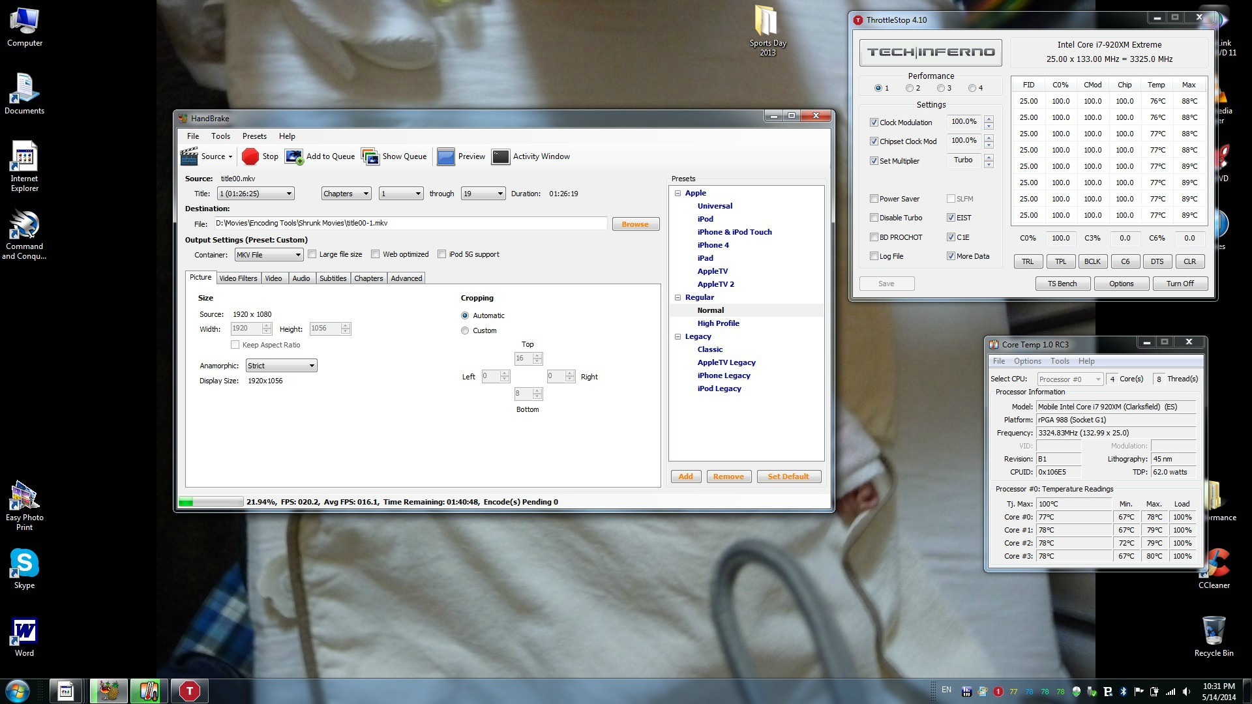Click the network signal tray icon
The height and width of the screenshot is (704, 1252).
(x=1170, y=692)
